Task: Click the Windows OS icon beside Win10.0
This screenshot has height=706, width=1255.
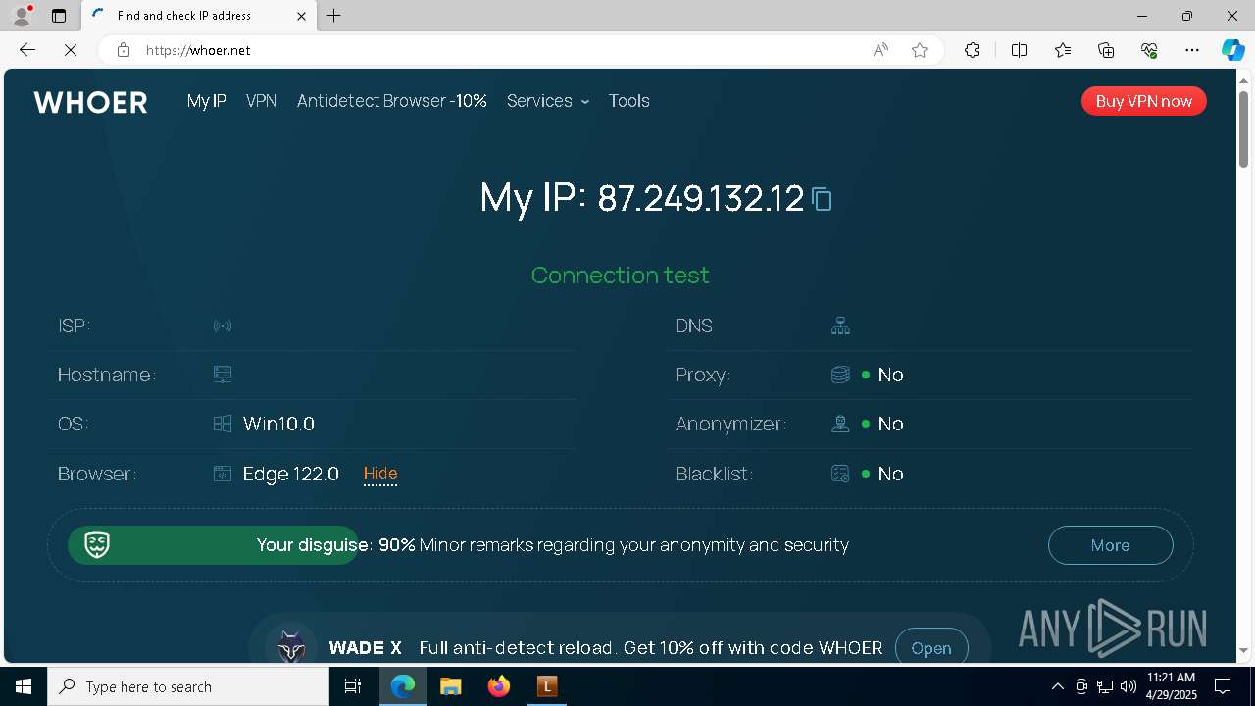Action: pyautogui.click(x=223, y=424)
